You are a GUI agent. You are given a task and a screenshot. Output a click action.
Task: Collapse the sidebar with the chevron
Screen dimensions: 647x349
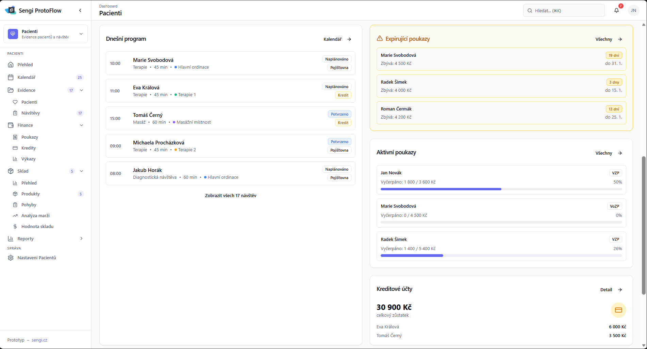80,10
